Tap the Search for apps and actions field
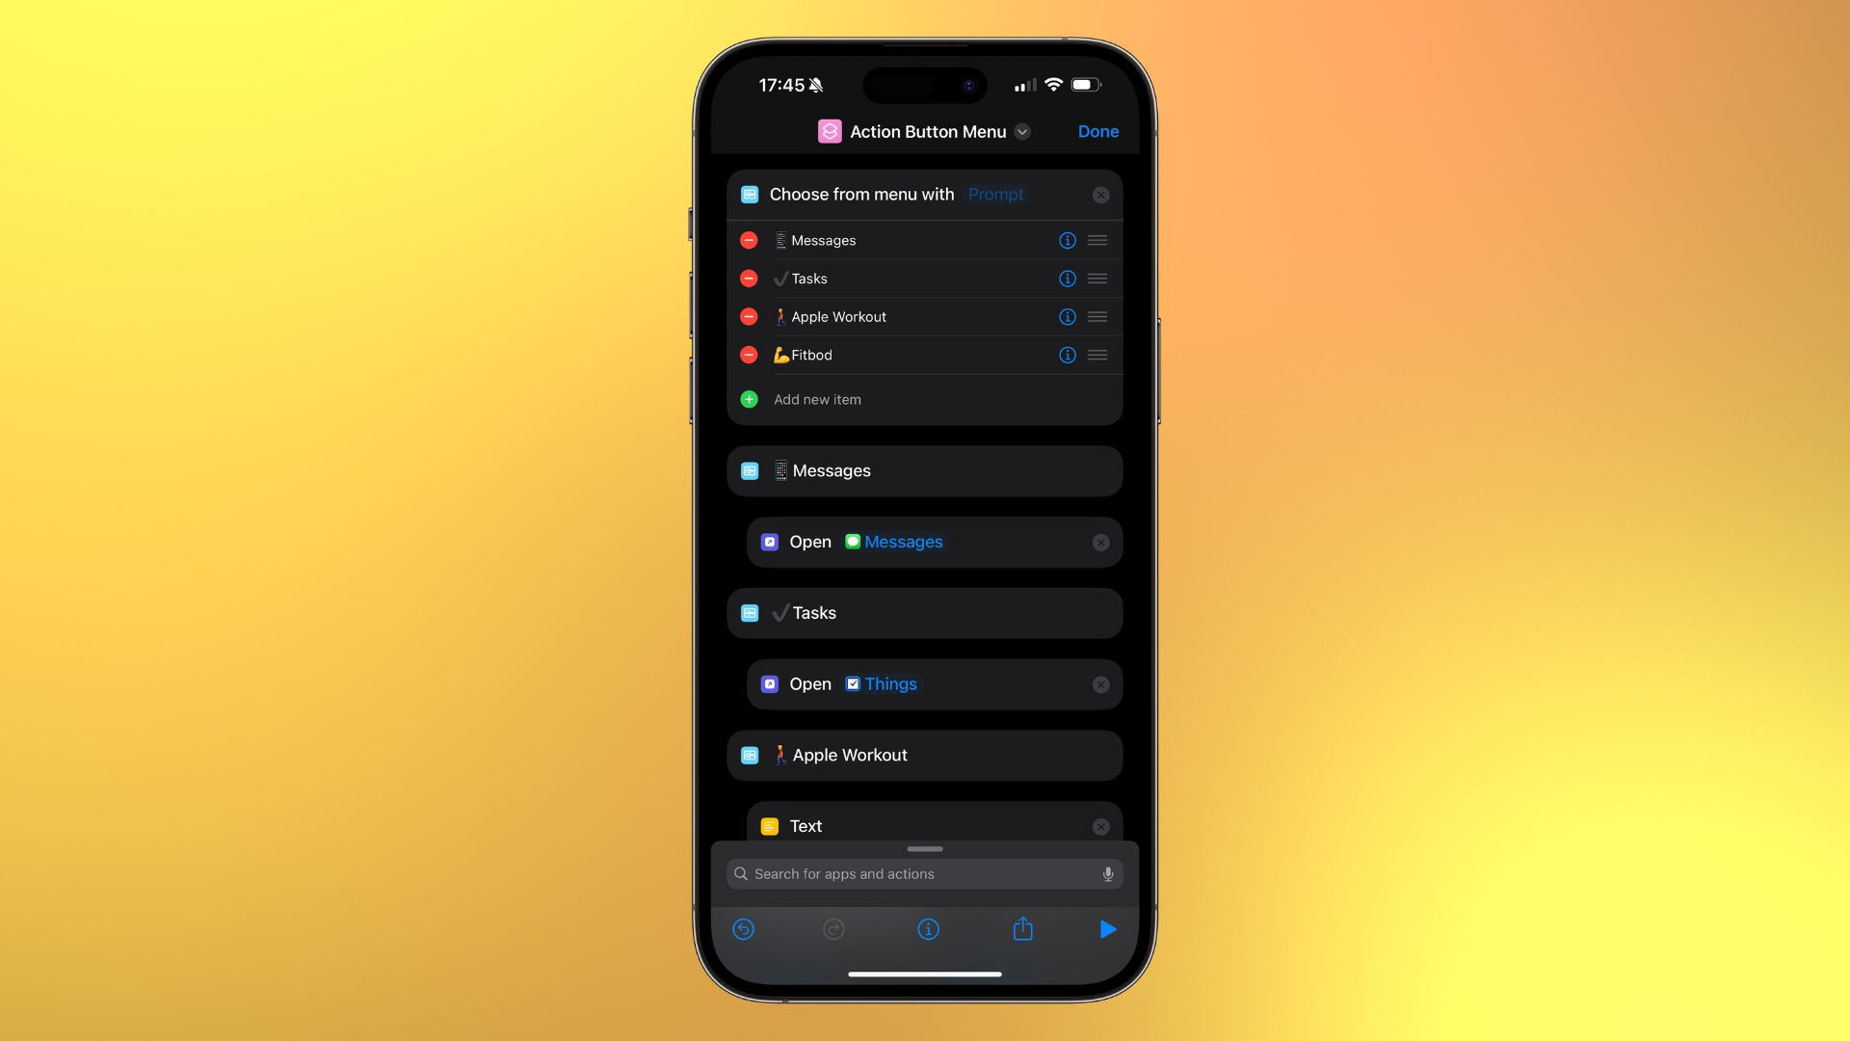The height and width of the screenshot is (1041, 1850). click(925, 873)
